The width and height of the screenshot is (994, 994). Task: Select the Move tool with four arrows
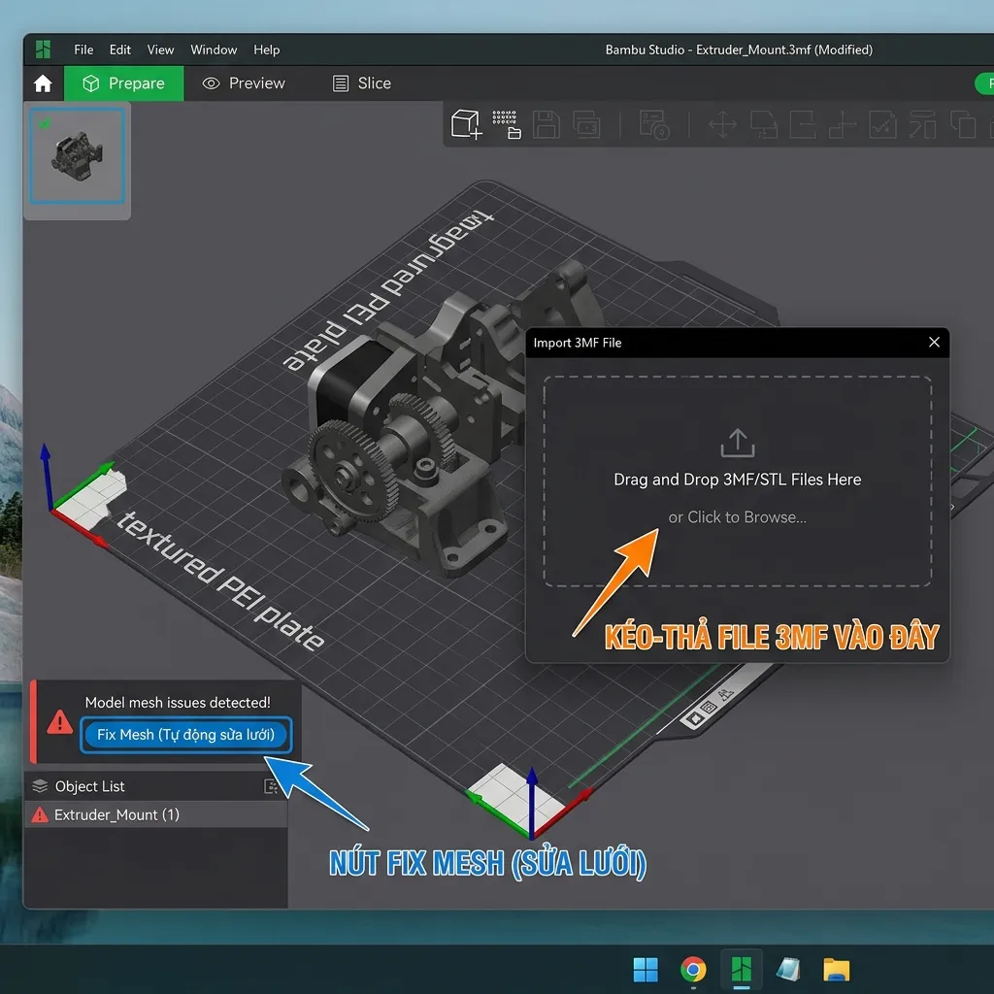pos(722,124)
